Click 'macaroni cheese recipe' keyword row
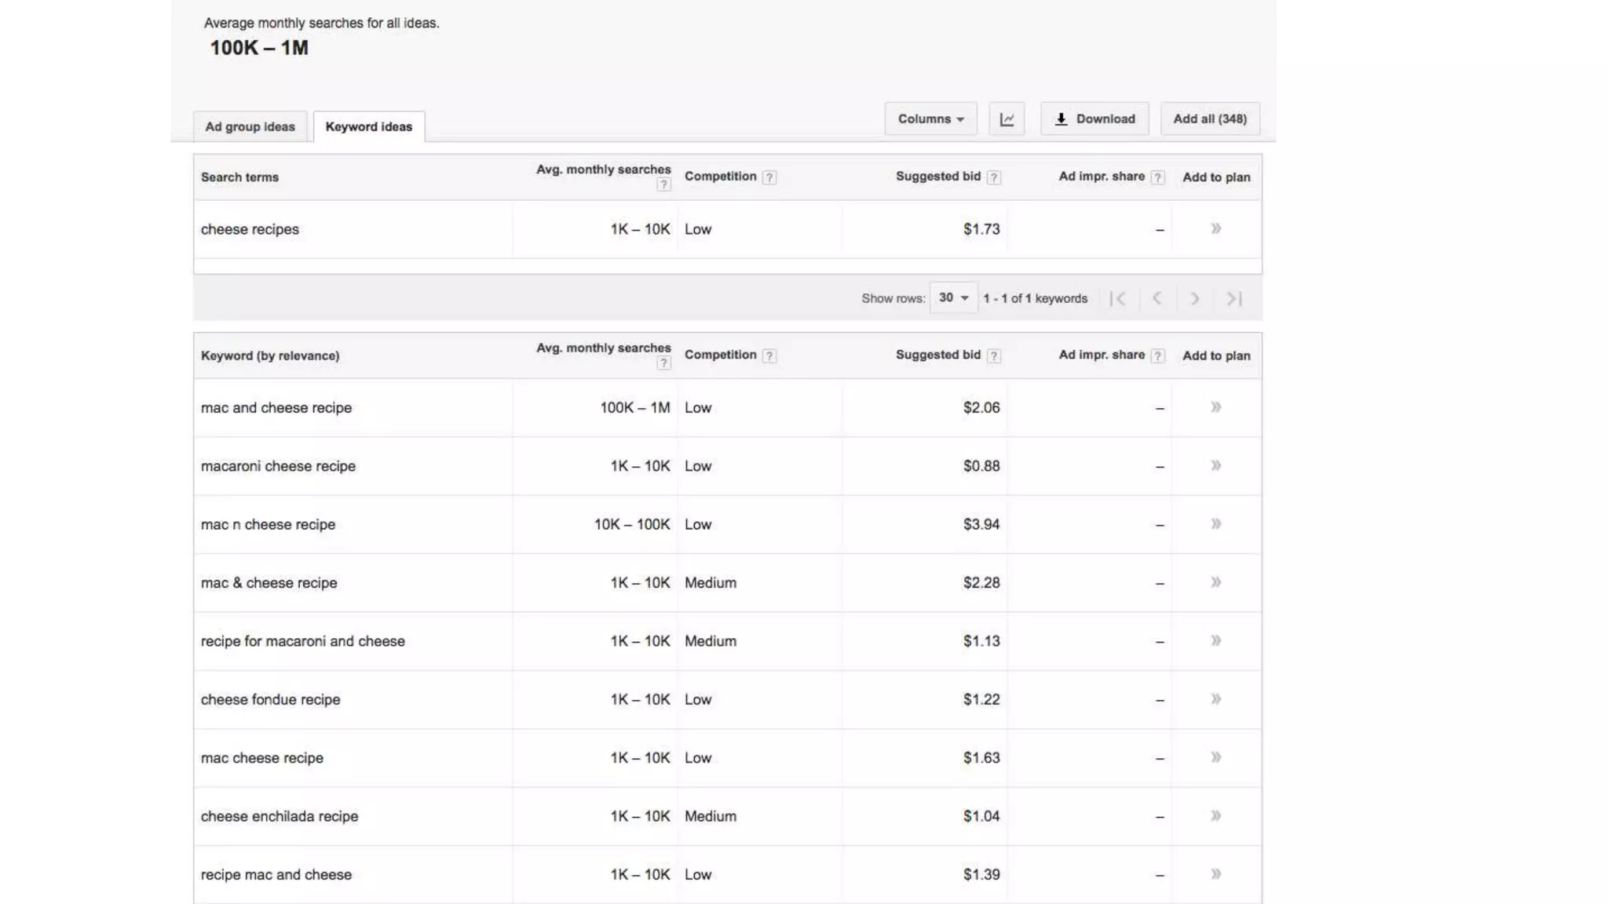 point(278,466)
